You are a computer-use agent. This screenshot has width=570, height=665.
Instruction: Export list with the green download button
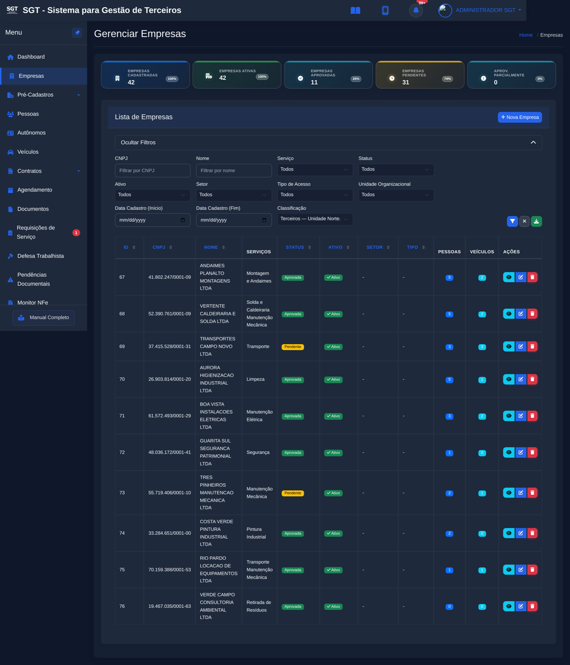click(x=536, y=221)
